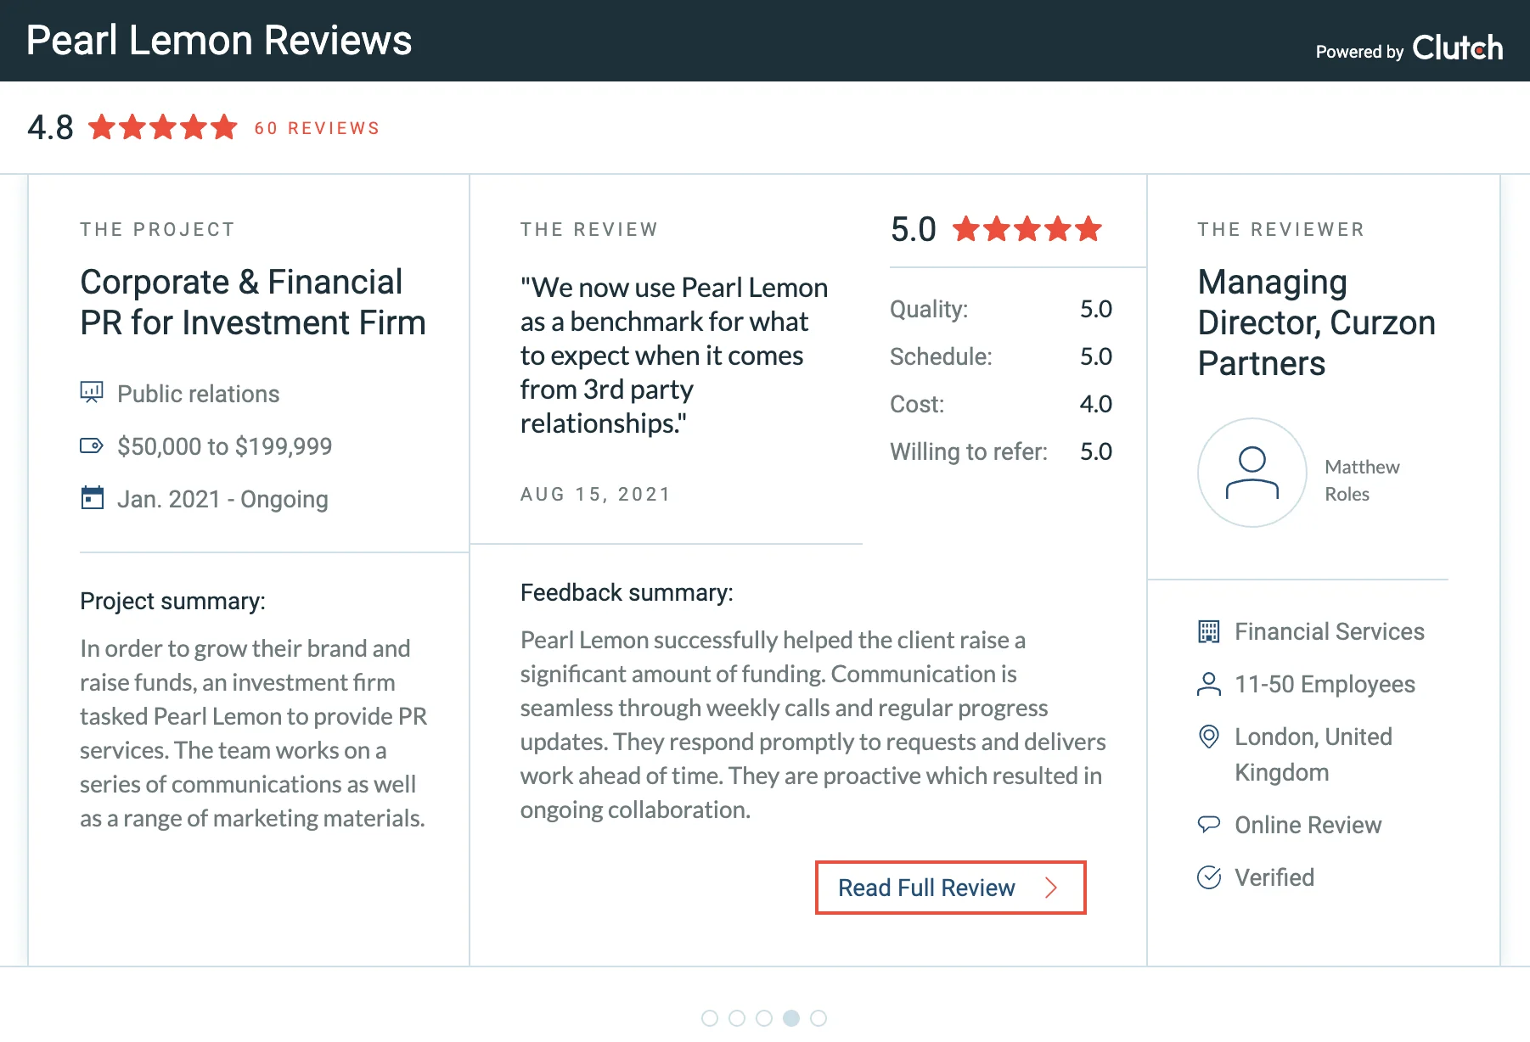Click the Cost 4.0 score row
The width and height of the screenshot is (1530, 1042).
(1001, 404)
